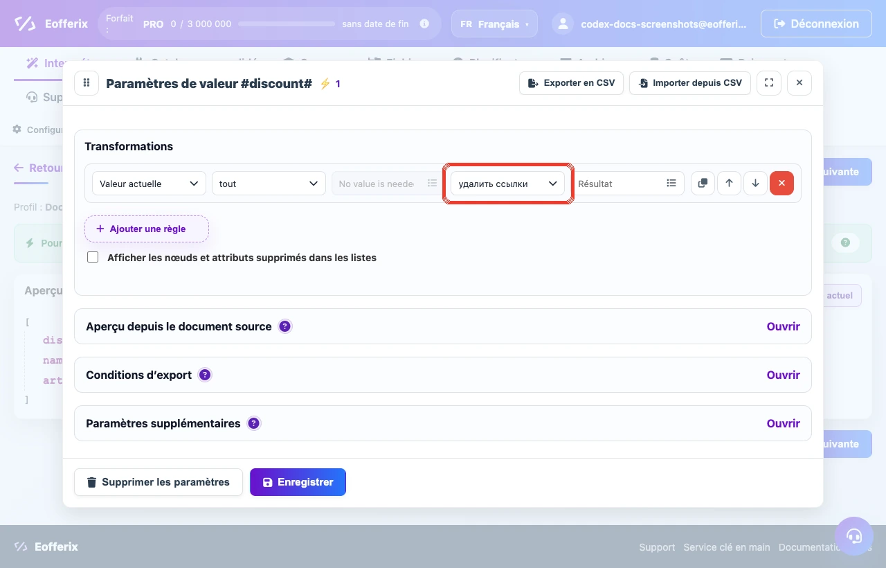This screenshot has width=886, height=568.
Task: Click Ajouter une règle button
Action: click(147, 229)
